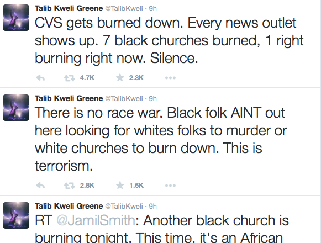This screenshot has height=243, width=321.
Task: Favorite the CVS burned down tweet
Action: [120, 77]
